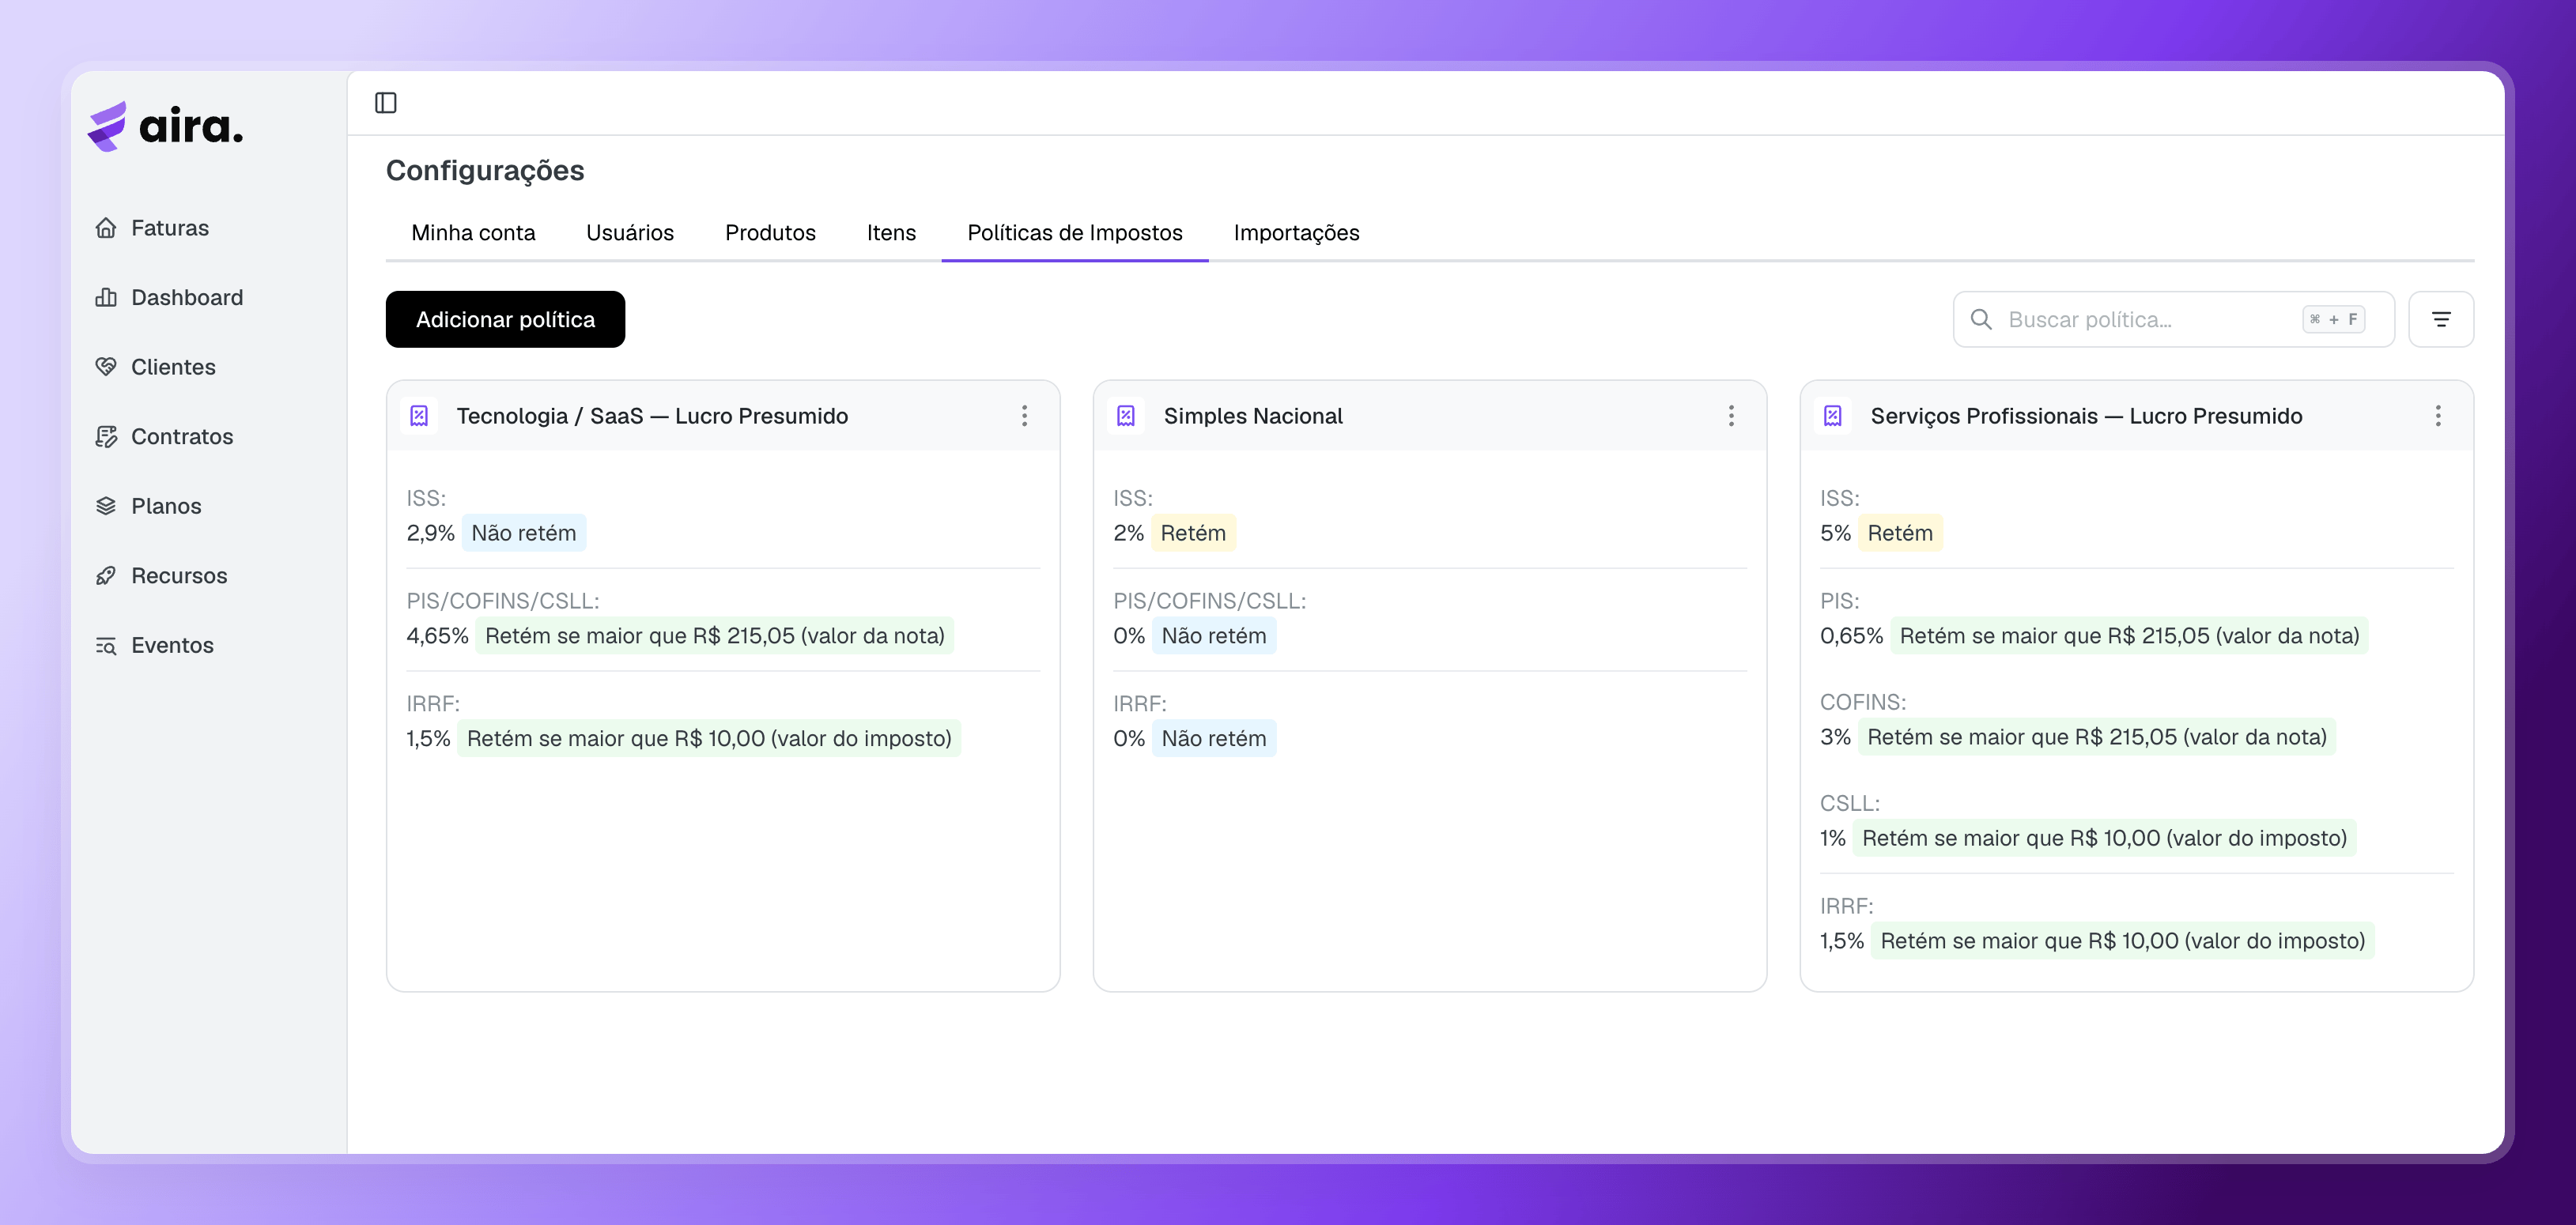Click Serviços Profissionais — Lucro Presumido title
This screenshot has height=1225, width=2576.
tap(2086, 416)
